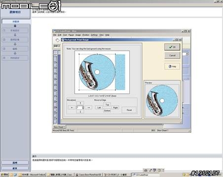Switch to Canon Easy-PhotoPrint EX taskbar item
This screenshot has height=177, width=223.
click(89, 175)
